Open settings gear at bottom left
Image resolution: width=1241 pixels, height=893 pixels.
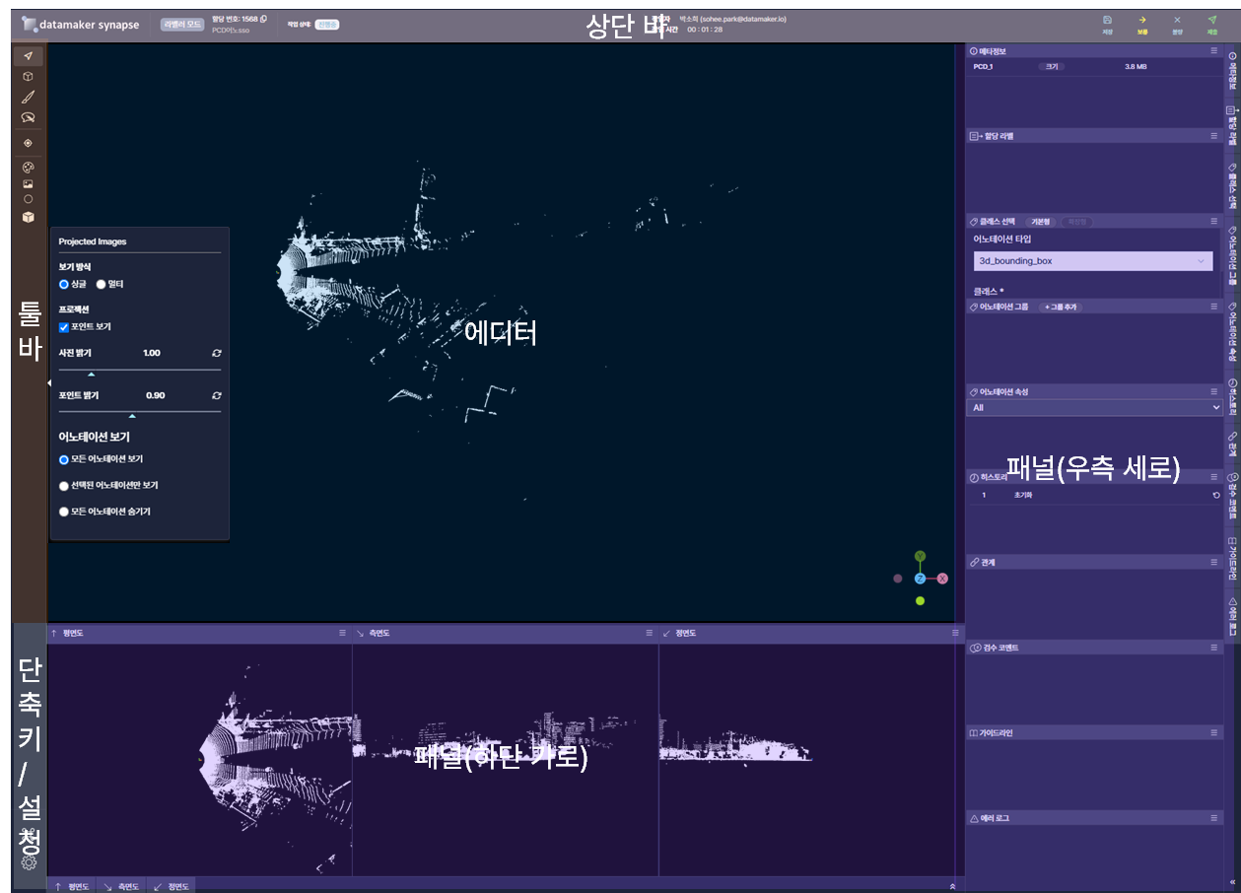(29, 862)
